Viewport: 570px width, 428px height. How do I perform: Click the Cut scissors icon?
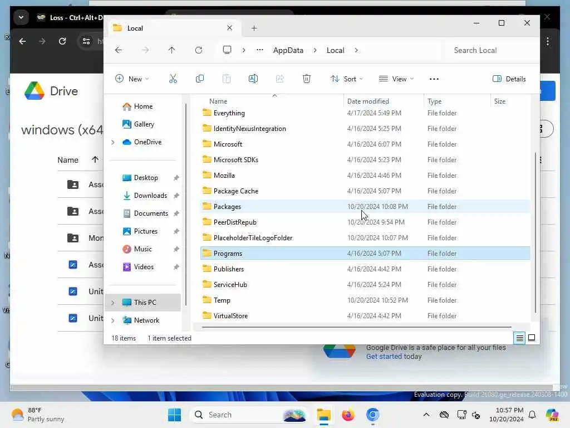click(173, 79)
